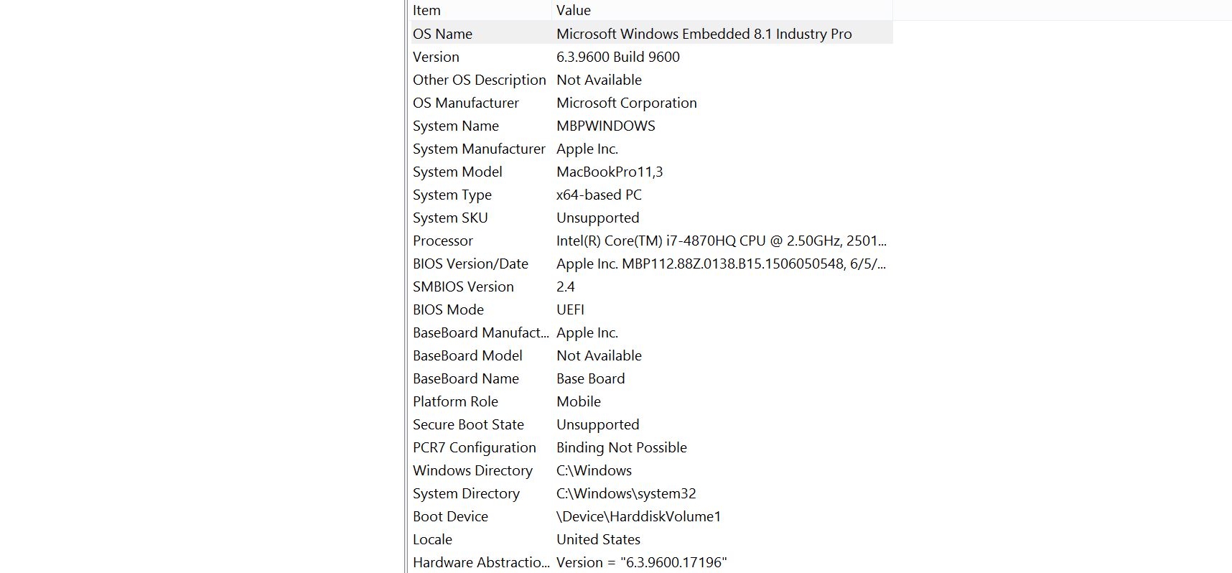Click the Value column header
Image resolution: width=1232 pixels, height=573 pixels.
tap(722, 10)
